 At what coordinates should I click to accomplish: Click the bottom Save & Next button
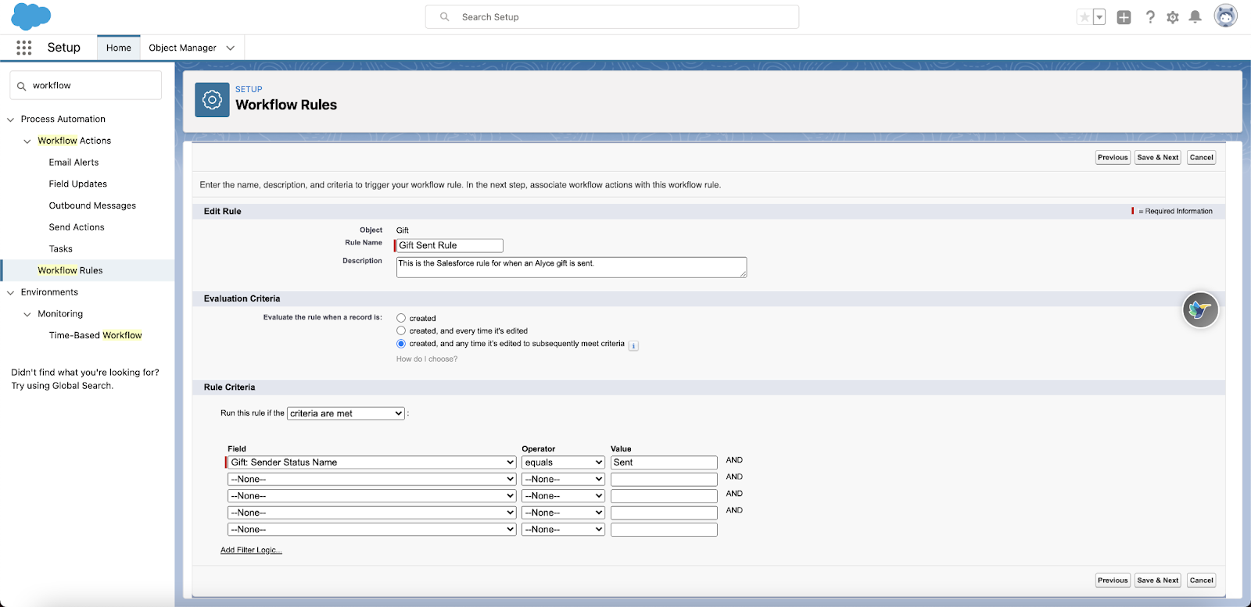pos(1158,580)
